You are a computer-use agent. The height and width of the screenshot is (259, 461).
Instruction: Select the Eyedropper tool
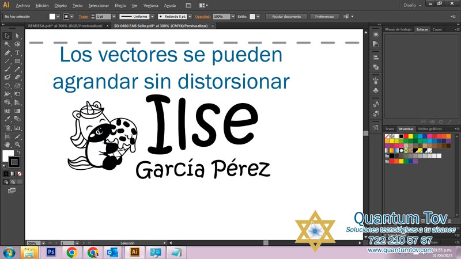(x=7, y=119)
